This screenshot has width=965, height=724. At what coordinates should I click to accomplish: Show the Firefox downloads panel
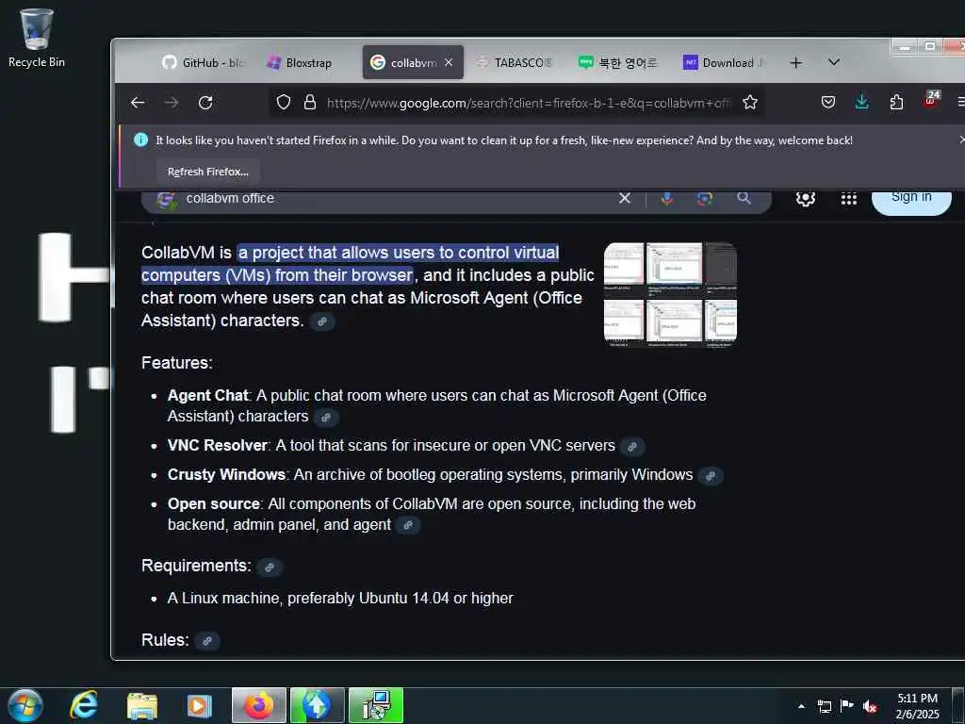(861, 102)
